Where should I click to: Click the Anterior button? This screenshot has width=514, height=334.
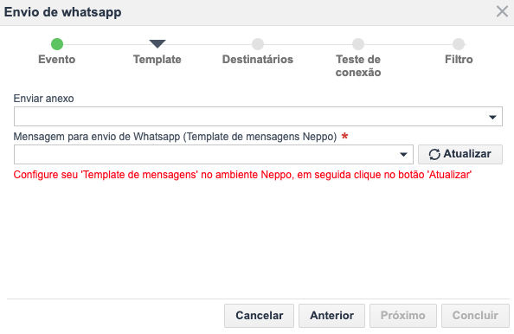point(331,315)
